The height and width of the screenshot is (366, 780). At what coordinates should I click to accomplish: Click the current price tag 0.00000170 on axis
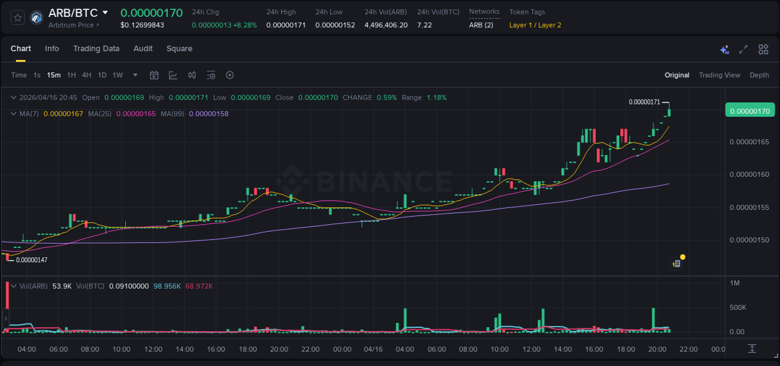click(x=749, y=111)
